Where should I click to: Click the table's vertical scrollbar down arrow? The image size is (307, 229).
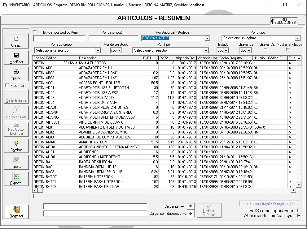(299, 185)
